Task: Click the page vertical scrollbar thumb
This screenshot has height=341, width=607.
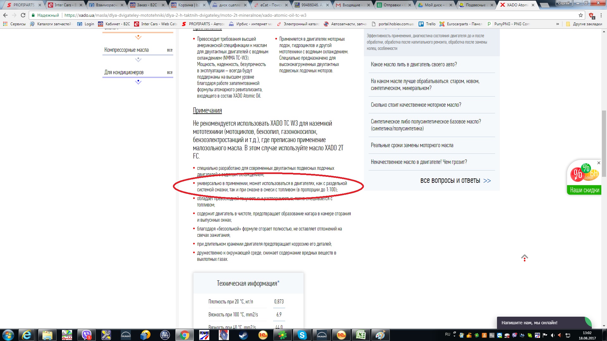Action: click(x=604, y=144)
